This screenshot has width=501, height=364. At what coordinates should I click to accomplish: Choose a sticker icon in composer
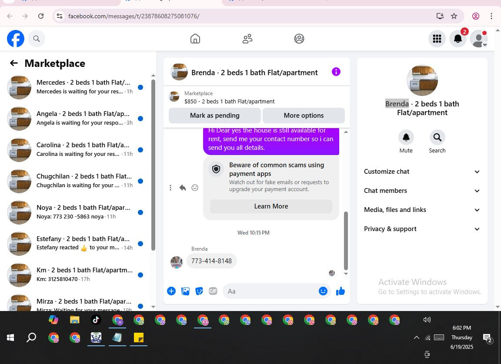[x=199, y=291]
